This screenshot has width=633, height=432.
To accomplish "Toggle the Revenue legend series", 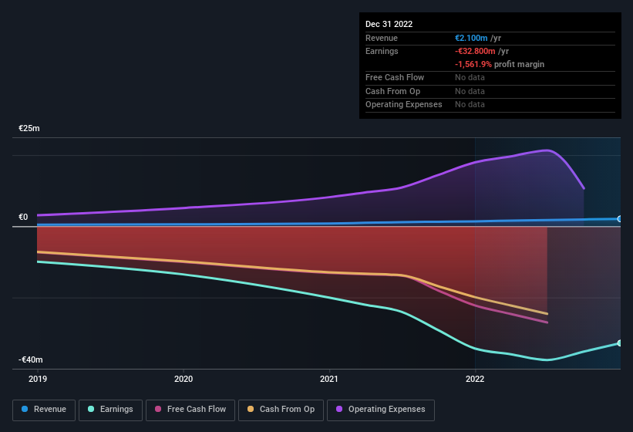I will (44, 410).
